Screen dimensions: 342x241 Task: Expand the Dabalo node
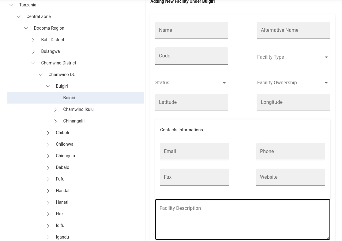pos(48,167)
